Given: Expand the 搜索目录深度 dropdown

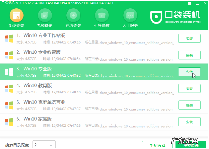Looking at the screenshot, I should [44, 145].
